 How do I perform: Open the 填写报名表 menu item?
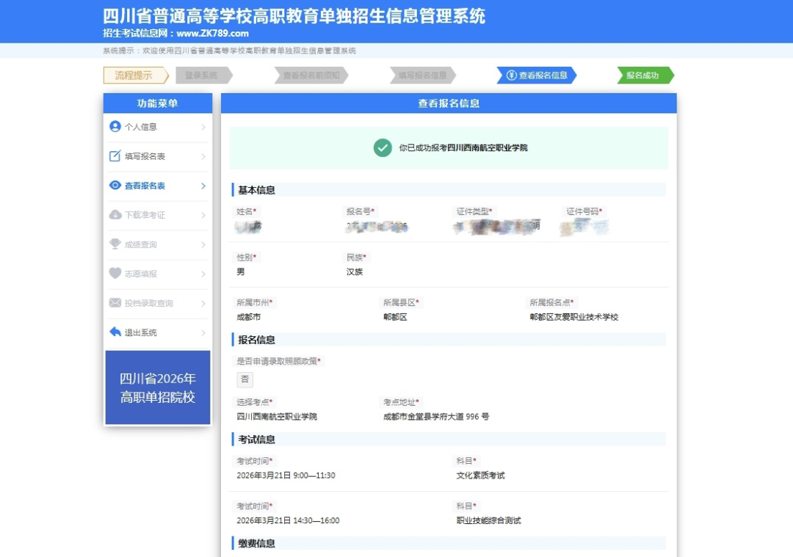(x=145, y=156)
